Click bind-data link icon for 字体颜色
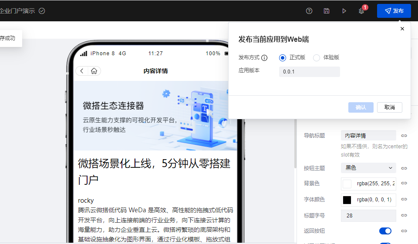 (404, 199)
